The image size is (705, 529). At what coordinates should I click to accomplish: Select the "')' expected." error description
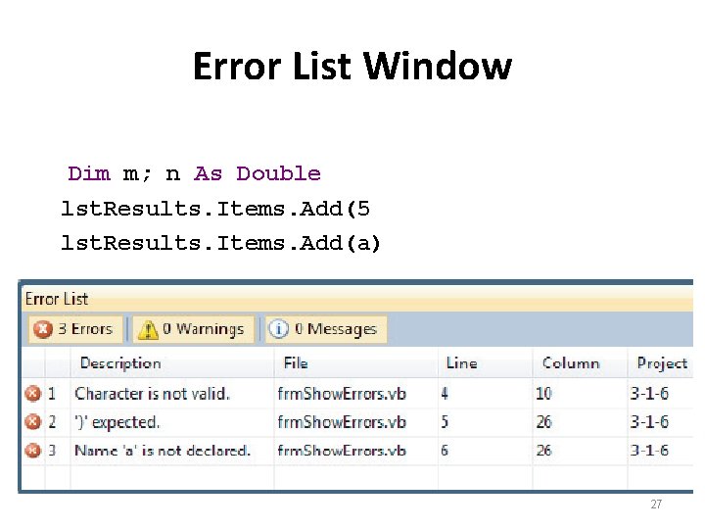click(117, 422)
